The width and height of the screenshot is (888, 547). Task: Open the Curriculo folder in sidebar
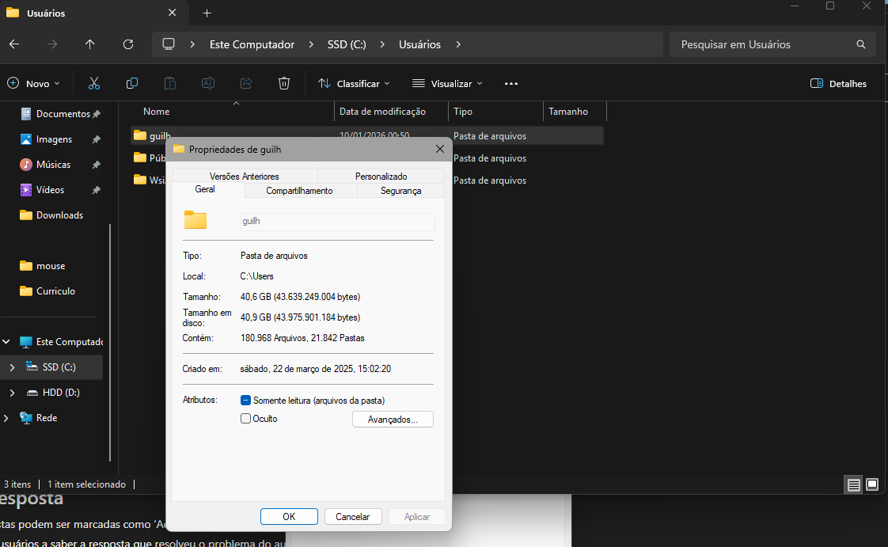pyautogui.click(x=55, y=291)
